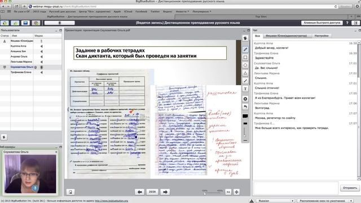
Task: Select the triangle shape tool
Action: [x=245, y=73]
